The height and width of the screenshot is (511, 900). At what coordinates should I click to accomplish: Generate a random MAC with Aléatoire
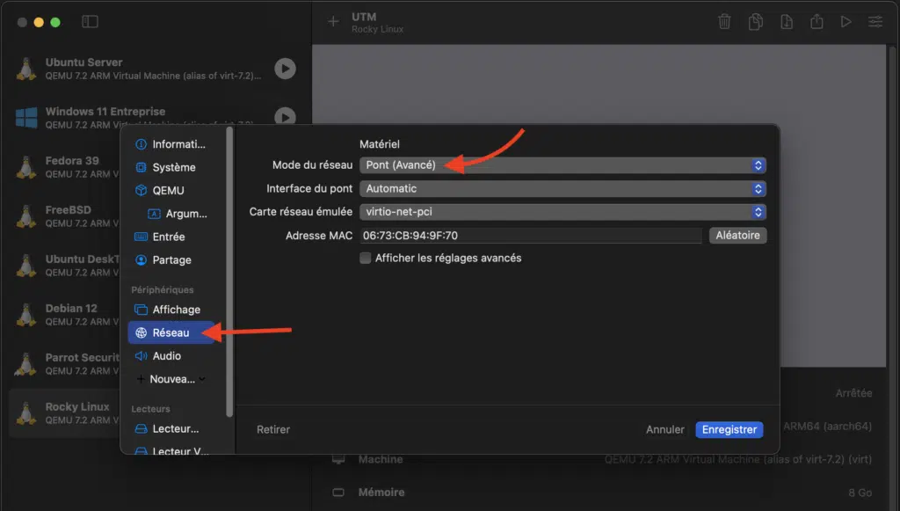coord(737,236)
